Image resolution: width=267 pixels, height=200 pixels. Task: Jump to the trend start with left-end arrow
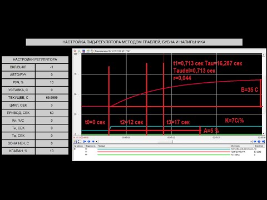coord(85,142)
